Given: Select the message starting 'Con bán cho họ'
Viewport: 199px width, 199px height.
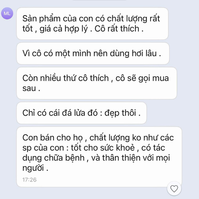Looking at the screenshot, I should [x=99, y=157].
